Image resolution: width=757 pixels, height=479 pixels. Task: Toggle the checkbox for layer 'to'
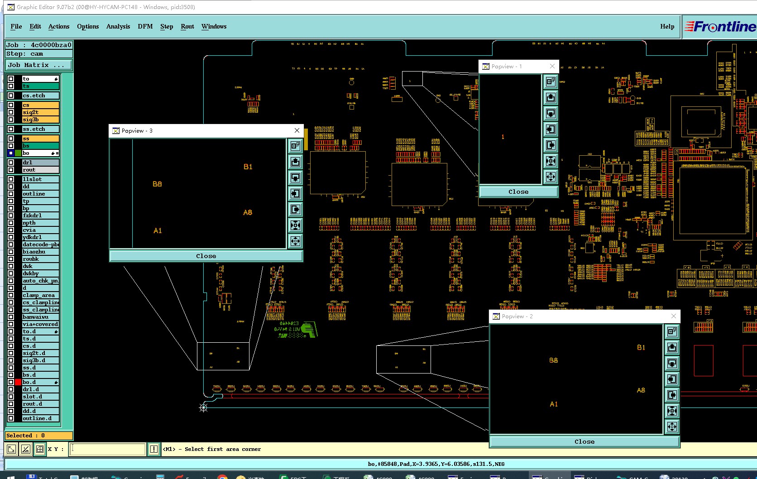[x=11, y=79]
